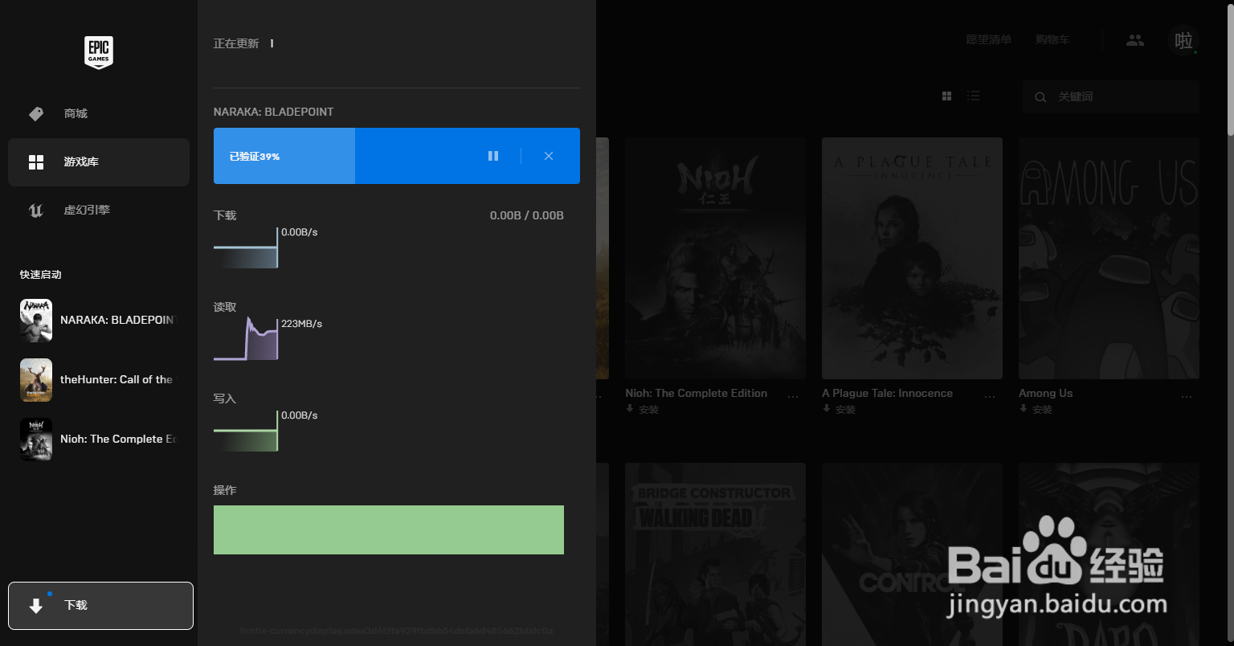
Task: Open the 下载 downloads button
Action: (x=100, y=606)
